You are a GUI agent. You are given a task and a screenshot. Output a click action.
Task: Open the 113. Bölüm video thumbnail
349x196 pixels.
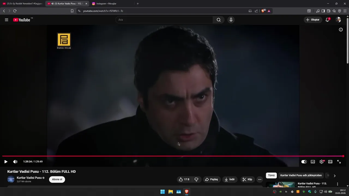coord(281,185)
